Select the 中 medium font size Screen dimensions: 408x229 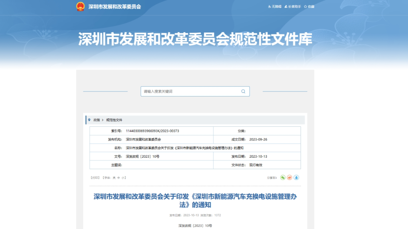pyautogui.click(x=118, y=177)
